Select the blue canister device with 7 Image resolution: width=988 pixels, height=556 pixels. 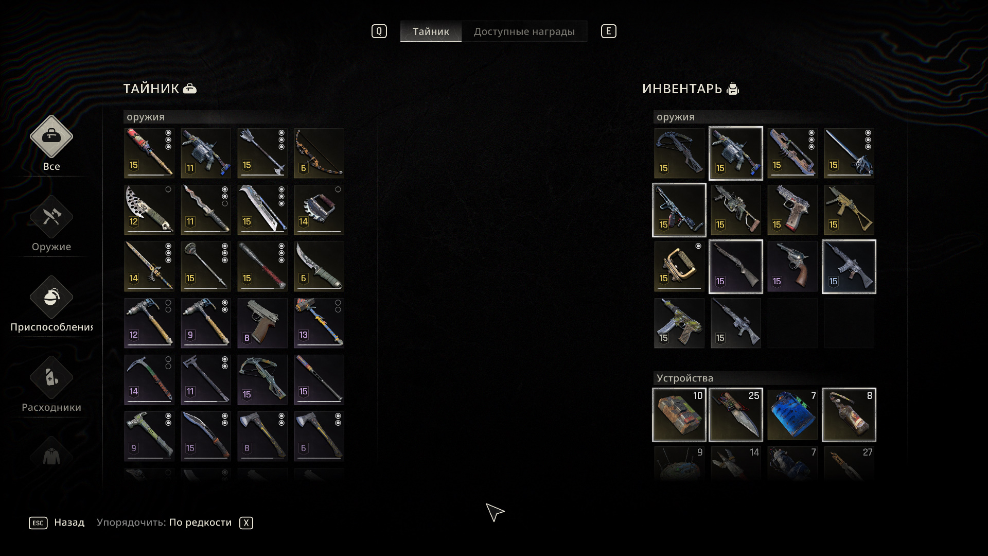click(x=792, y=415)
